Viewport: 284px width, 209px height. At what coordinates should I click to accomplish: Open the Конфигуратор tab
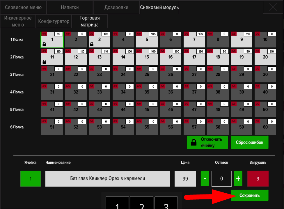pyautogui.click(x=54, y=21)
